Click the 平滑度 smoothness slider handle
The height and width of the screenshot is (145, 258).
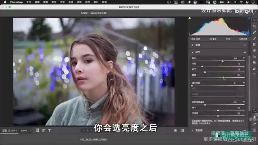pos(218,116)
